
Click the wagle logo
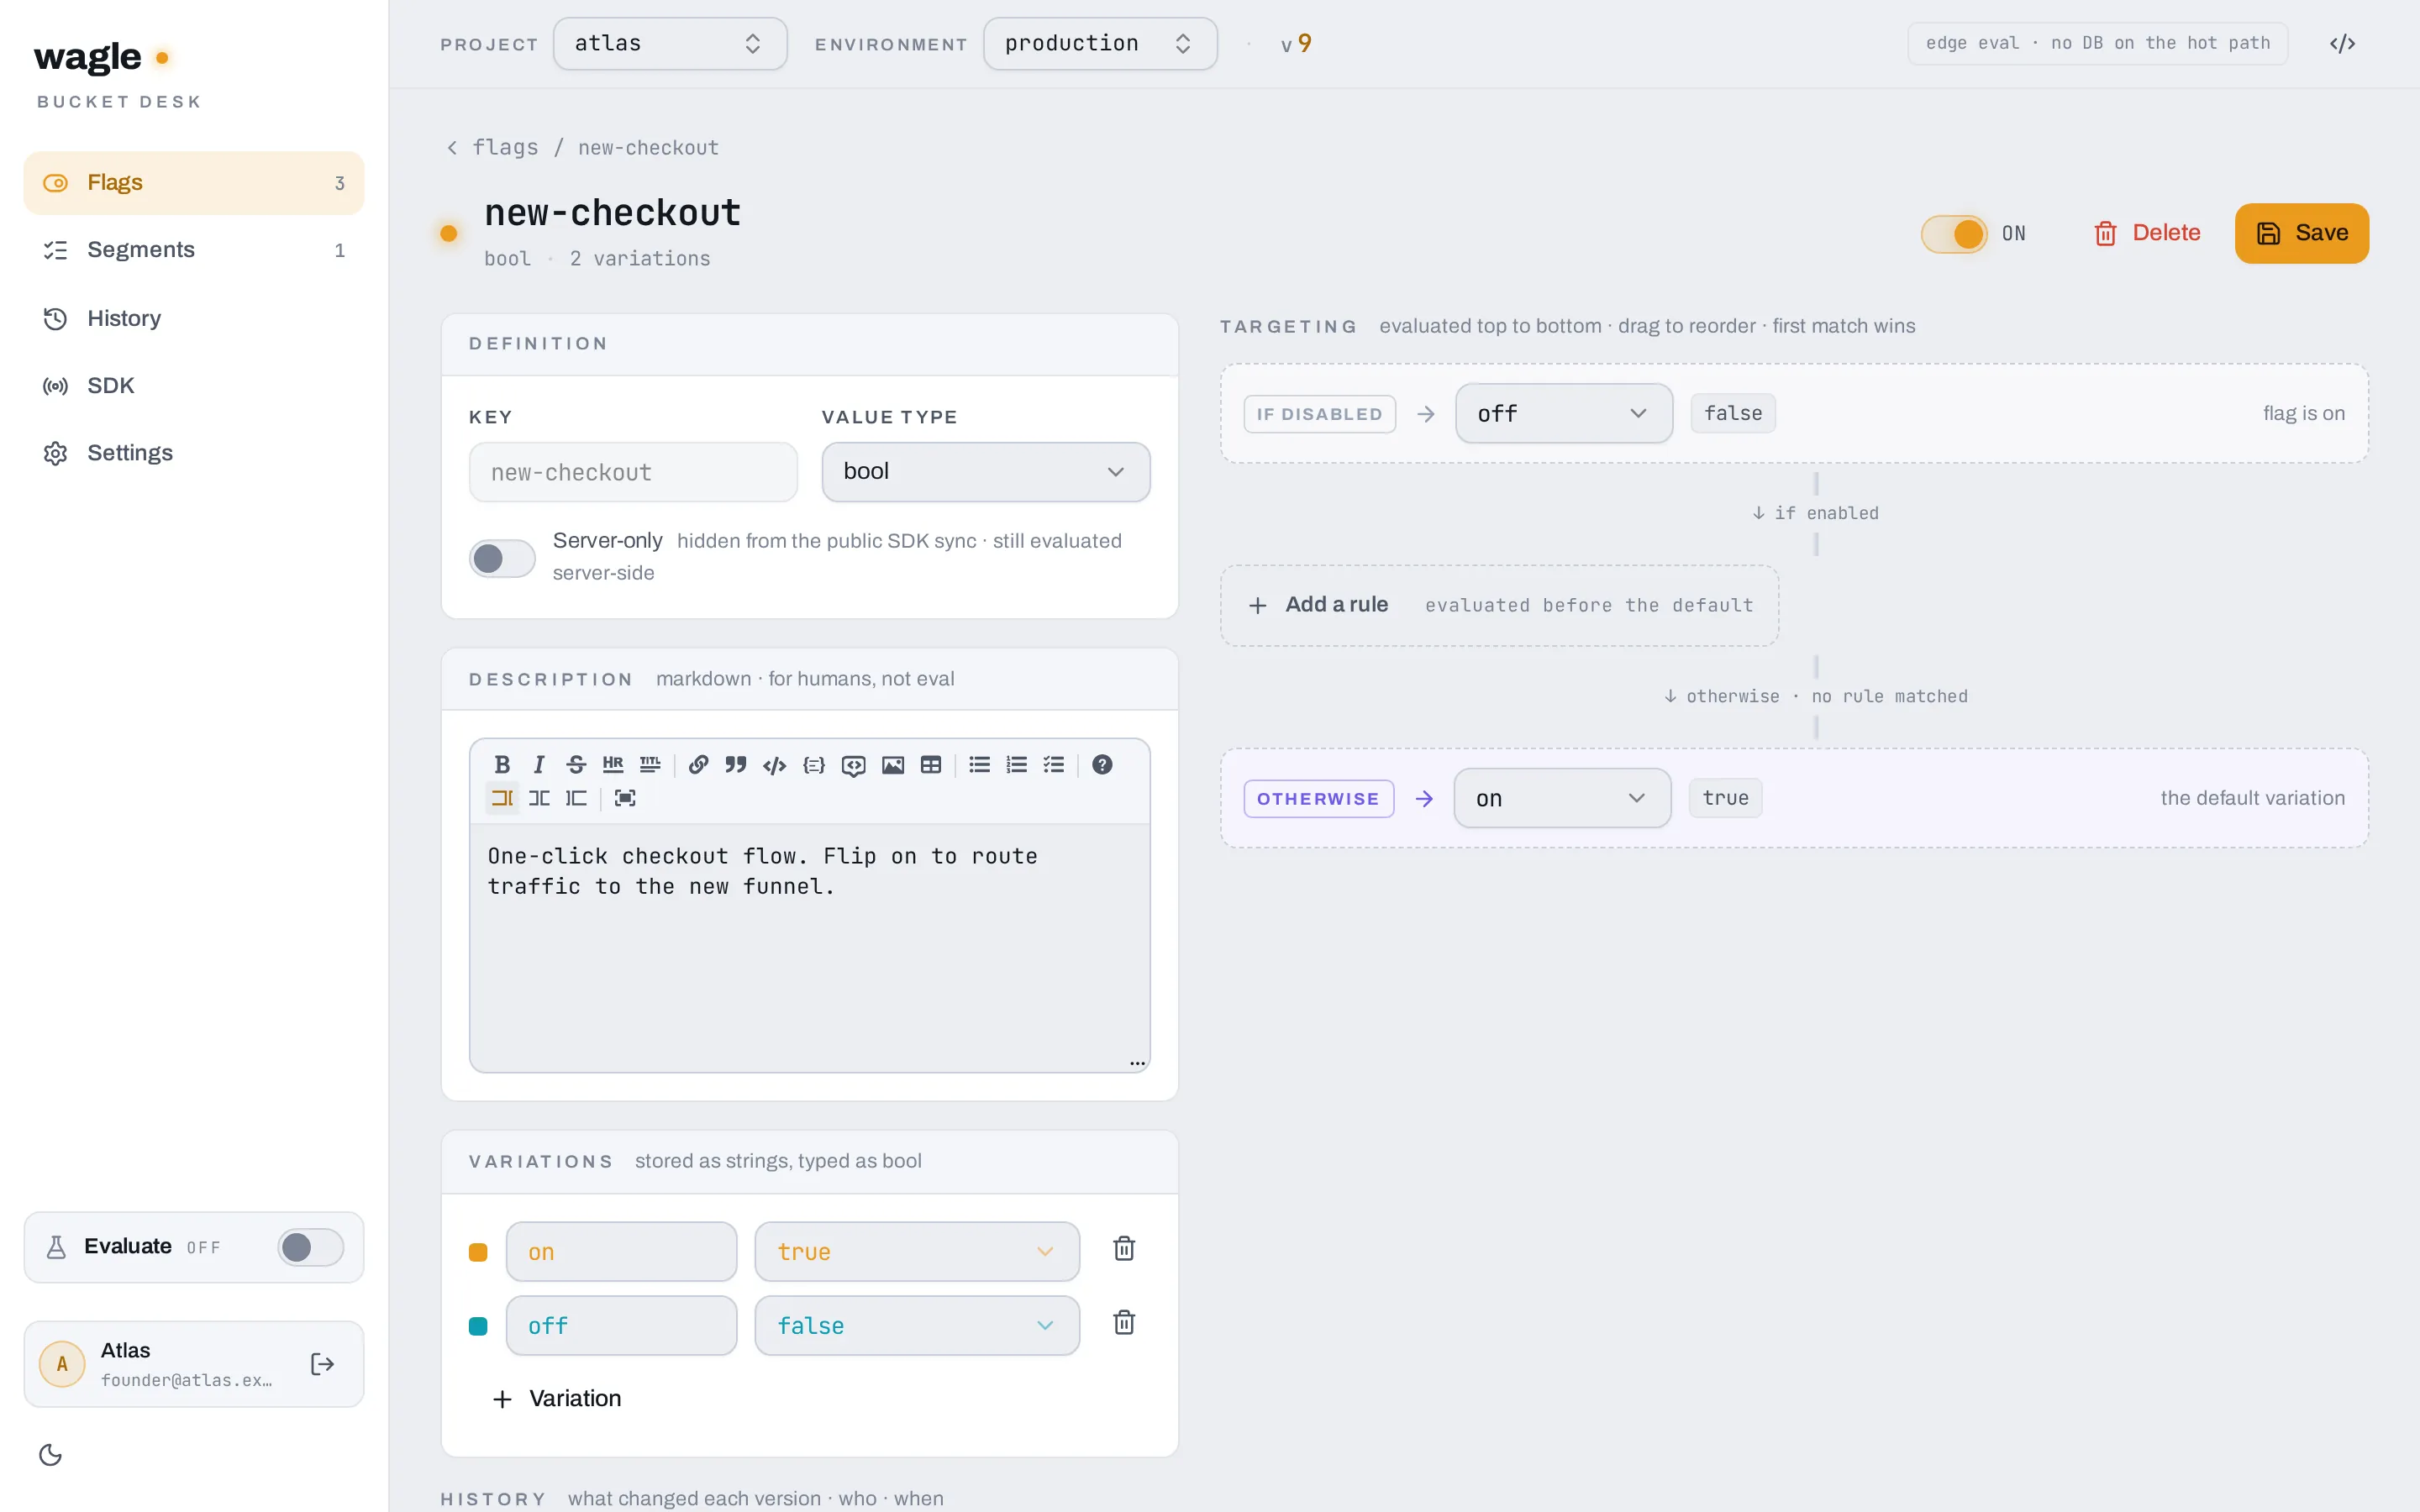pyautogui.click(x=100, y=58)
